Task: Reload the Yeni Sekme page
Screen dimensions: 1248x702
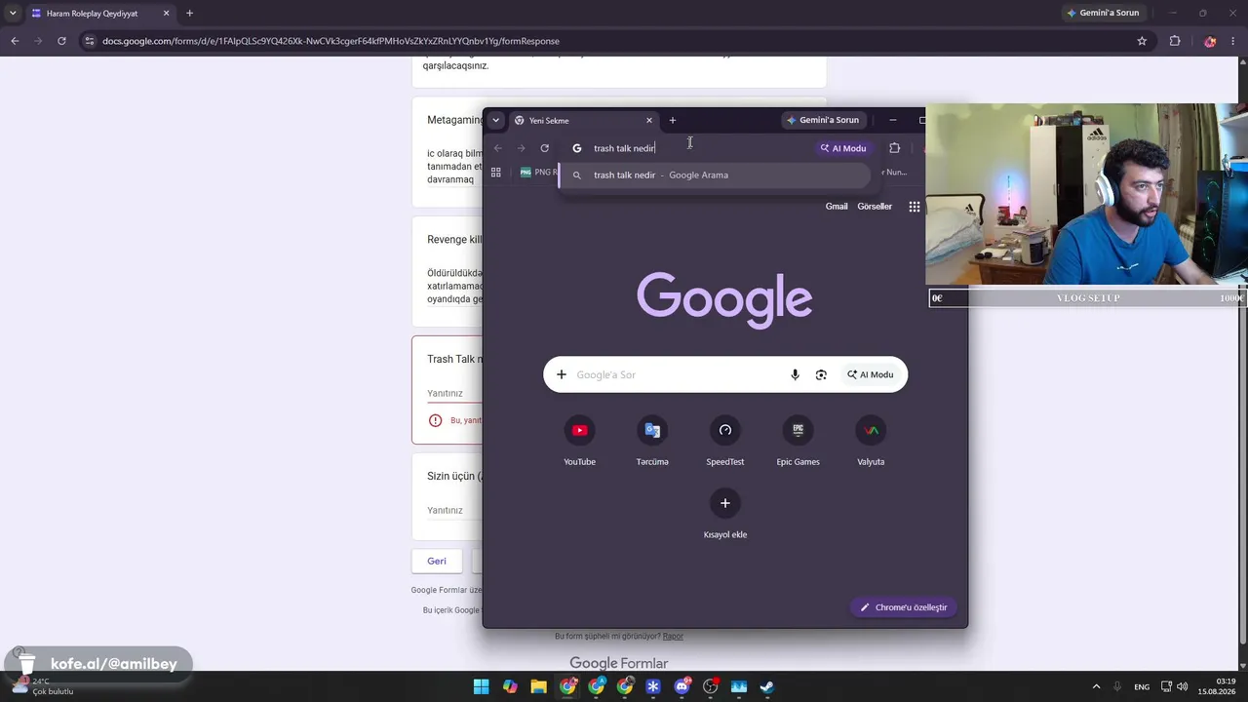Action: [x=544, y=148]
